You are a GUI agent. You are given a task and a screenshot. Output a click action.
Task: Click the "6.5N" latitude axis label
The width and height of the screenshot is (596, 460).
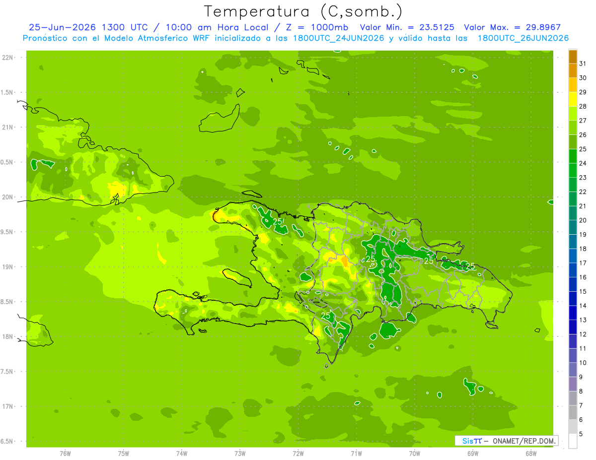pyautogui.click(x=7, y=442)
